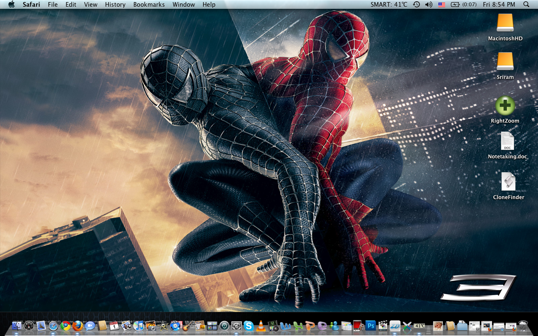This screenshot has width=538, height=336.
Task: Open System Preferences gear icon
Action: coord(237,325)
